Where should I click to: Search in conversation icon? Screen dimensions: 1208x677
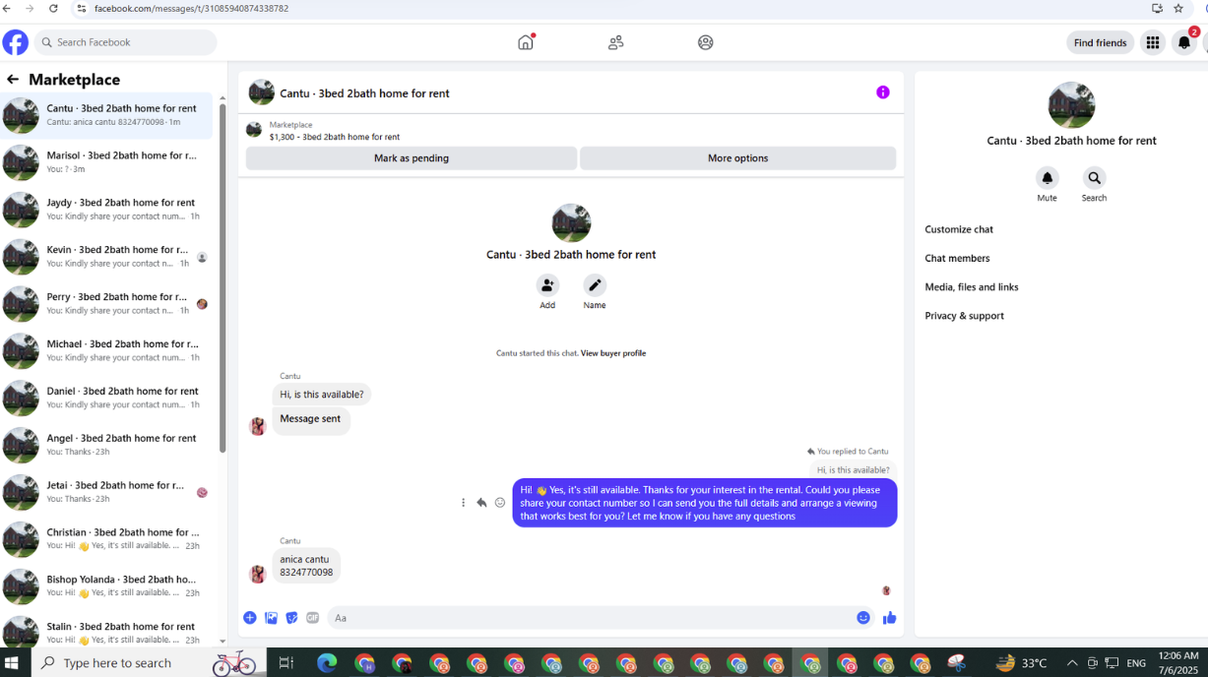[1094, 178]
